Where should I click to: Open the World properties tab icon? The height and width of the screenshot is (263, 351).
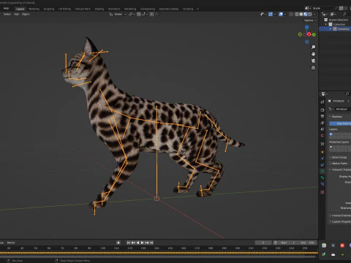(x=322, y=135)
